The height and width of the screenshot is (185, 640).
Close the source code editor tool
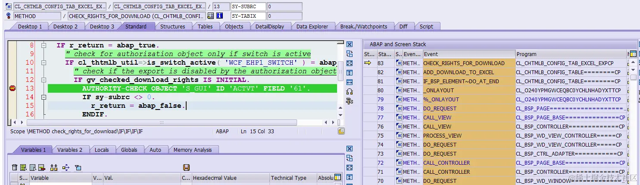(350, 44)
